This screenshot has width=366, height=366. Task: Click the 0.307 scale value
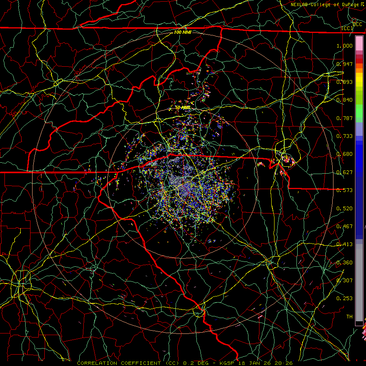pyautogui.click(x=344, y=281)
